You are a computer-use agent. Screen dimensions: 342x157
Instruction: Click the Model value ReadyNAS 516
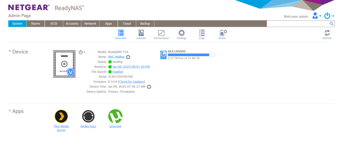pos(118,52)
